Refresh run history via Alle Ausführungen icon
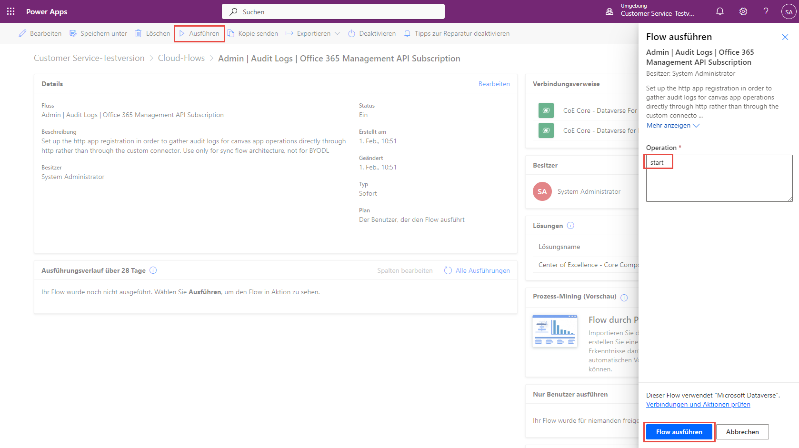Screen dimensions: 799x448 pyautogui.click(x=448, y=270)
